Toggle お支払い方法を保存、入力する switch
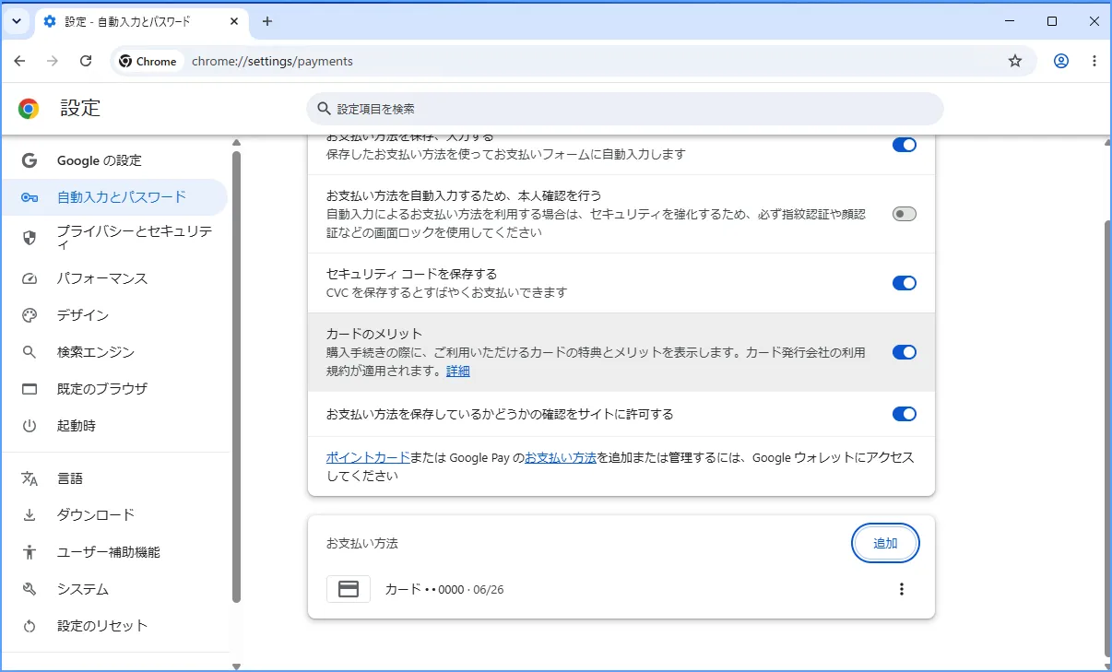This screenshot has width=1112, height=672. pyautogui.click(x=905, y=145)
